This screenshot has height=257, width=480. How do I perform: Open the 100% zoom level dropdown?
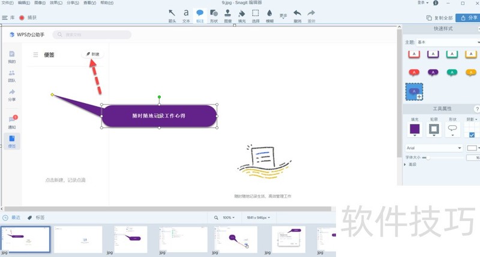coord(227,217)
